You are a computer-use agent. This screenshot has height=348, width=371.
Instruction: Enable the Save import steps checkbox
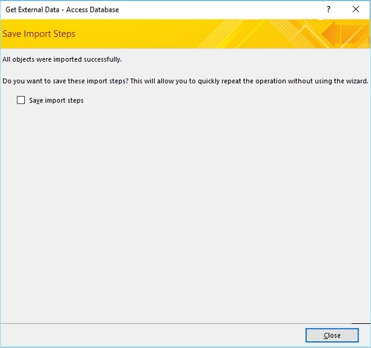(x=21, y=100)
